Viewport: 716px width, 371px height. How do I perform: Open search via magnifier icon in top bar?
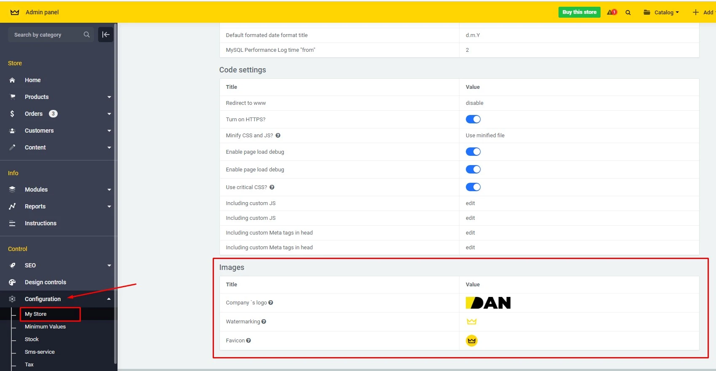click(x=628, y=13)
